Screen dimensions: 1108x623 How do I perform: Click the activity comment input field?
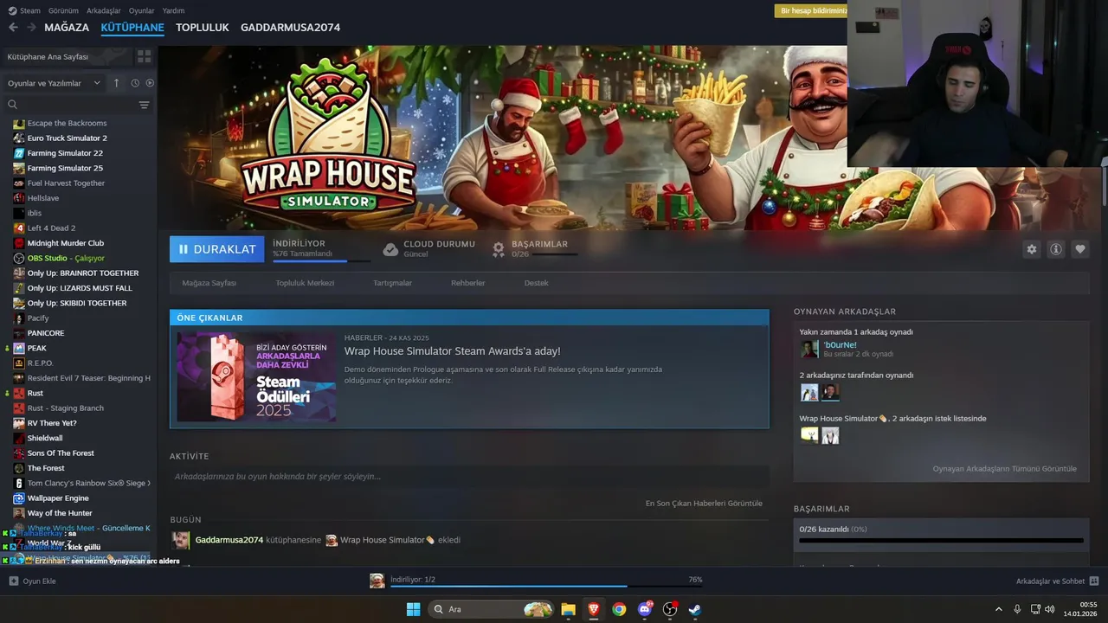pyautogui.click(x=469, y=477)
